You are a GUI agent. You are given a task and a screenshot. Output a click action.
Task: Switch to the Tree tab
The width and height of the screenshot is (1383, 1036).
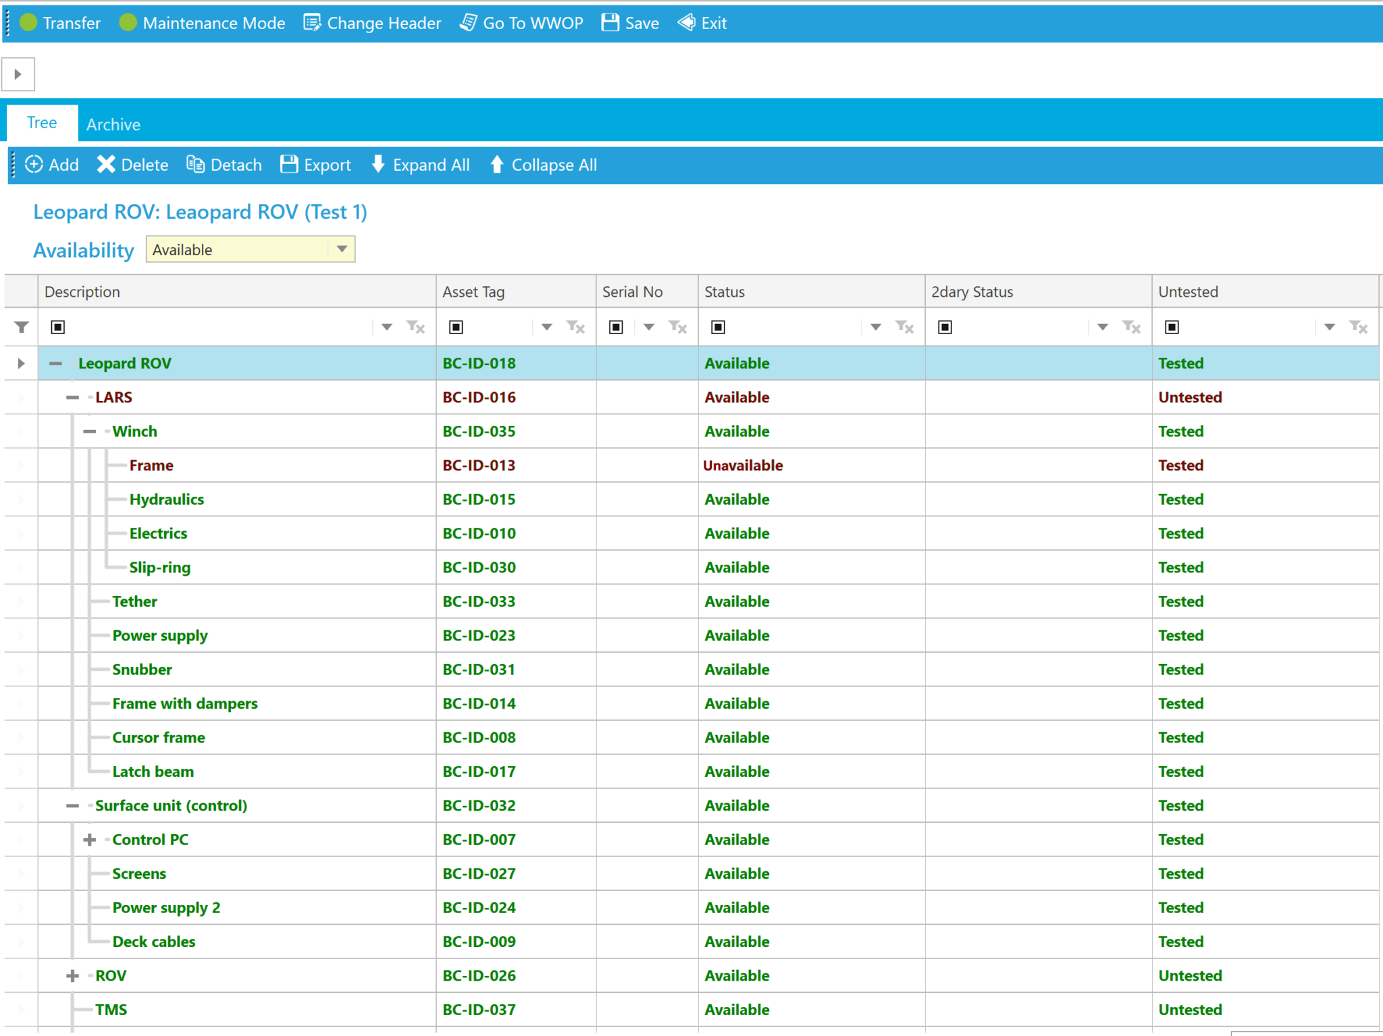point(42,123)
